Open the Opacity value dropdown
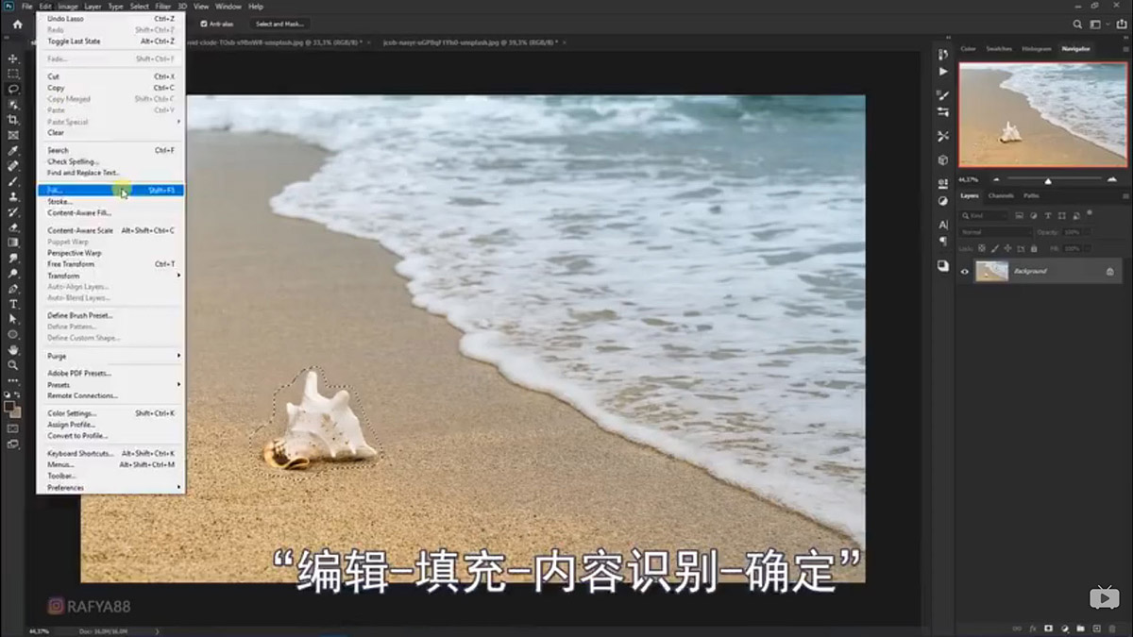 click(1088, 232)
